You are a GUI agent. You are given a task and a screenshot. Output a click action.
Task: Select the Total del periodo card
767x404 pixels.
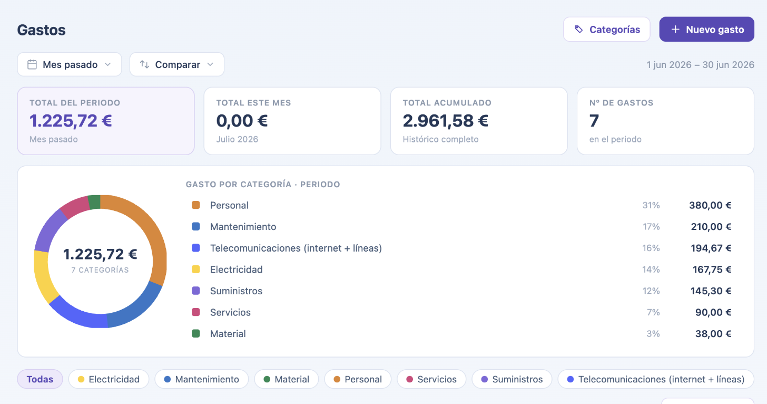click(x=106, y=121)
